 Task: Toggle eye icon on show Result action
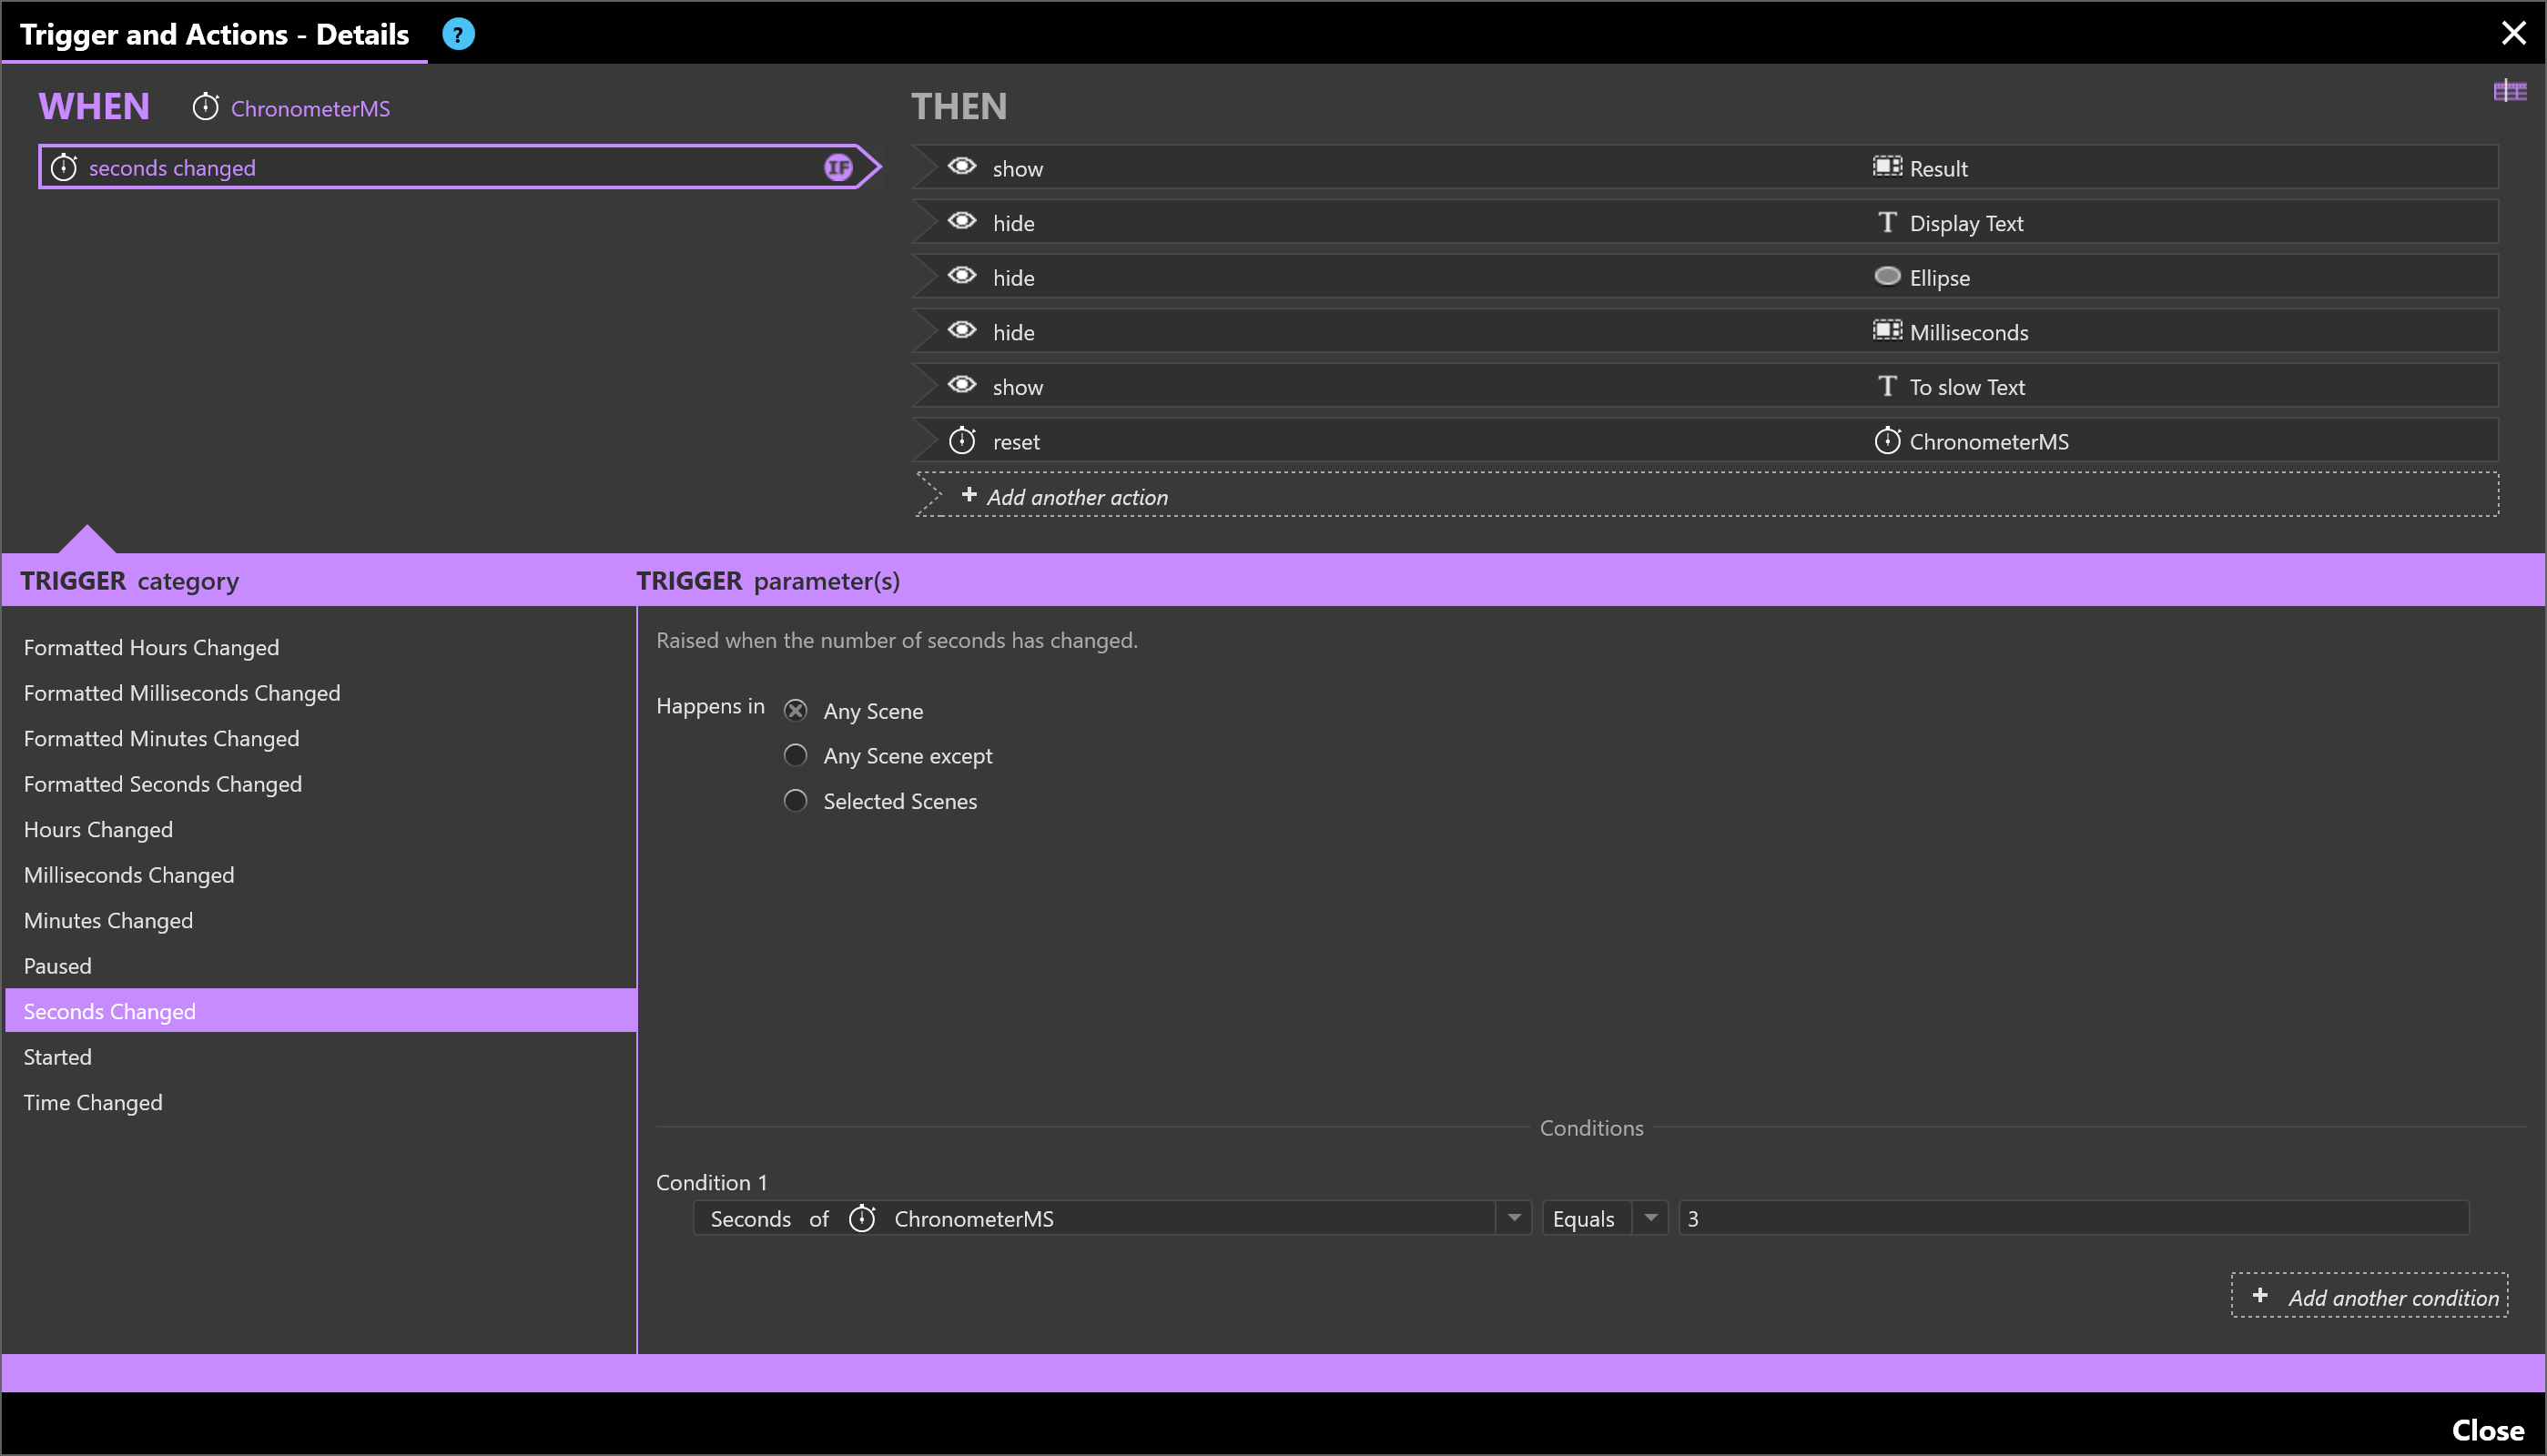pyautogui.click(x=962, y=166)
